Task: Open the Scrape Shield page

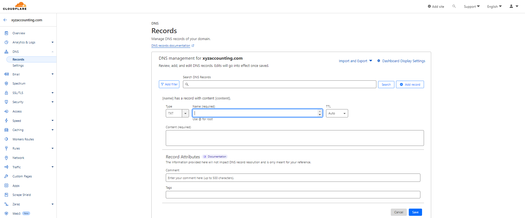Action: click(x=22, y=195)
